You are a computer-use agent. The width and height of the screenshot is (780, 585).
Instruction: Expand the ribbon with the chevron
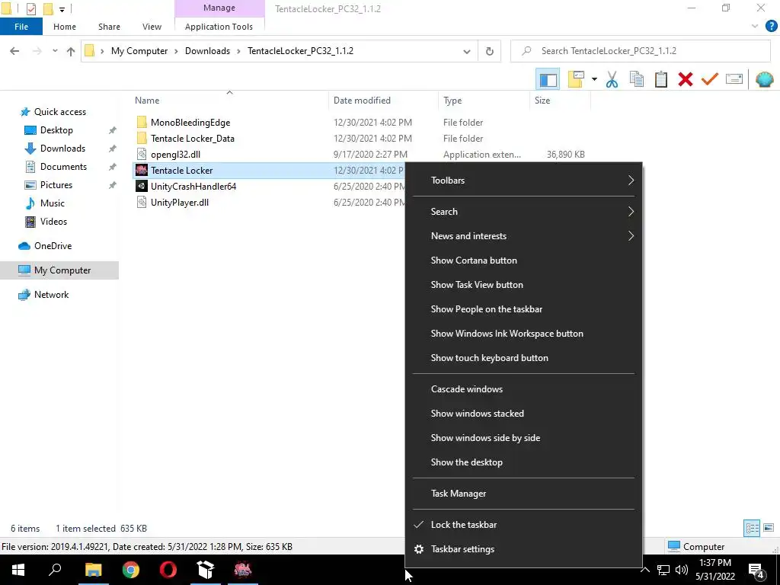pos(755,27)
